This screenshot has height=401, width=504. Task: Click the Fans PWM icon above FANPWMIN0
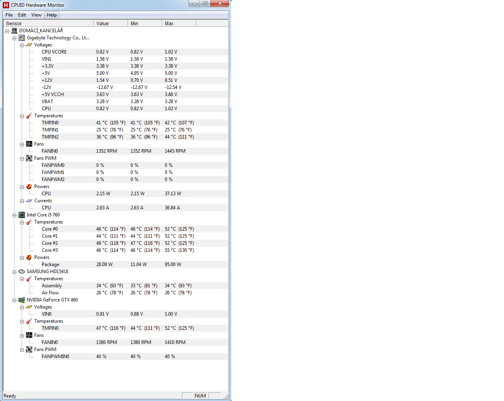click(29, 349)
